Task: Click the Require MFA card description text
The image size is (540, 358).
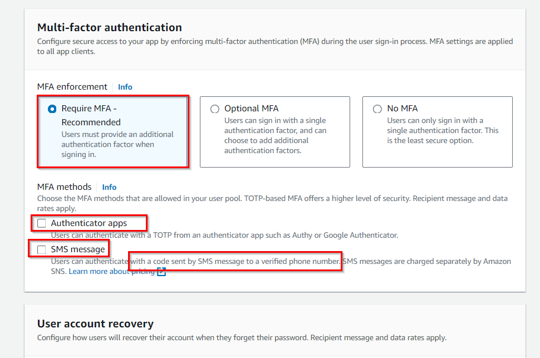Action: click(x=117, y=144)
